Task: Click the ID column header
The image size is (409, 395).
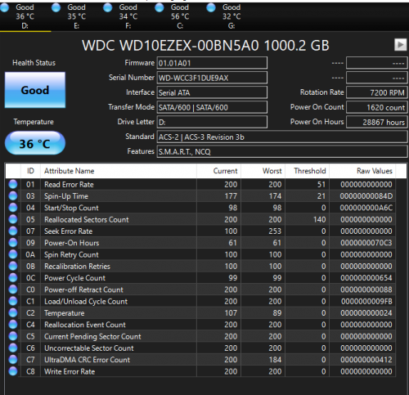Action: pyautogui.click(x=30, y=171)
